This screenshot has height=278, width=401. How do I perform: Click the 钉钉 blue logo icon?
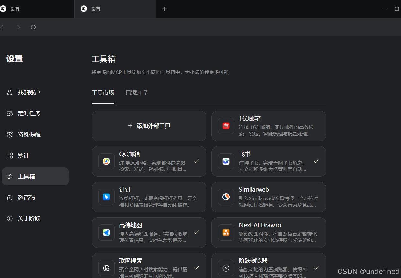(x=106, y=197)
